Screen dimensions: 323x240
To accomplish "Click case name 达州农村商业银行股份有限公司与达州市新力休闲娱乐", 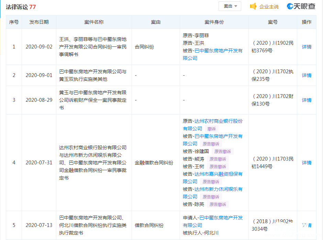I will [x=93, y=163].
